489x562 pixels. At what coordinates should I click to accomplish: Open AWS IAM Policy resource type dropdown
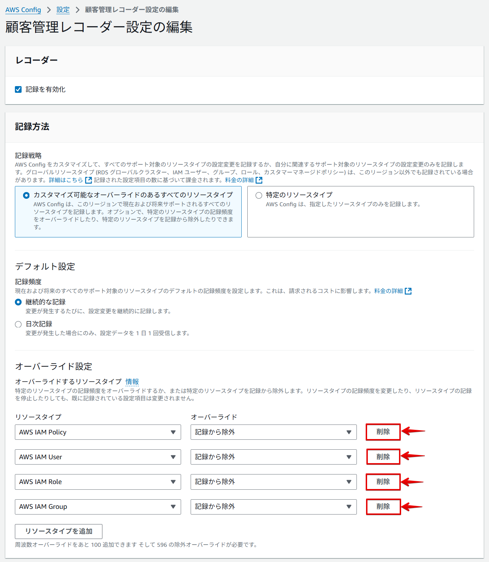click(x=98, y=432)
